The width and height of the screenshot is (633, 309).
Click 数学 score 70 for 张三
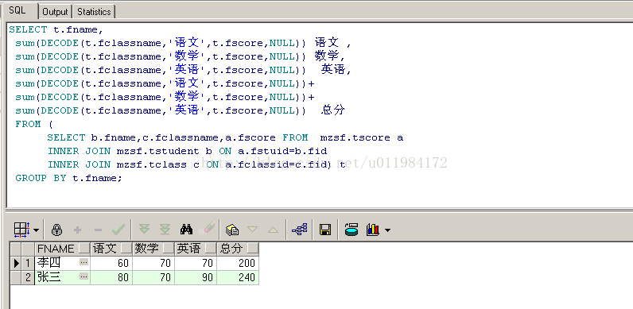pos(153,277)
